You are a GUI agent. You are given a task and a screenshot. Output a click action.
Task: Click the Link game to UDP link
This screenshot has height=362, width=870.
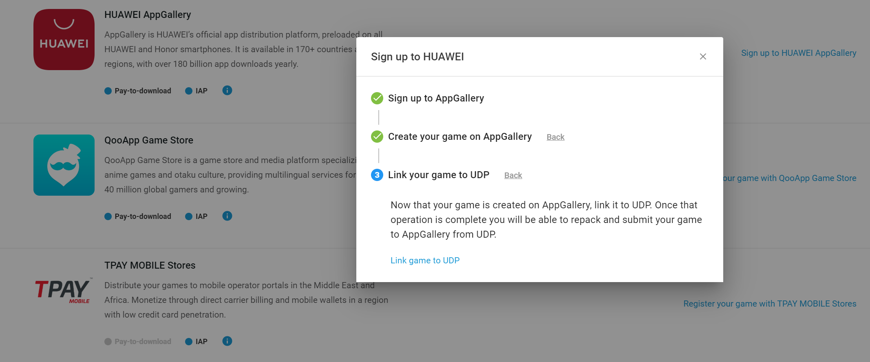(425, 260)
